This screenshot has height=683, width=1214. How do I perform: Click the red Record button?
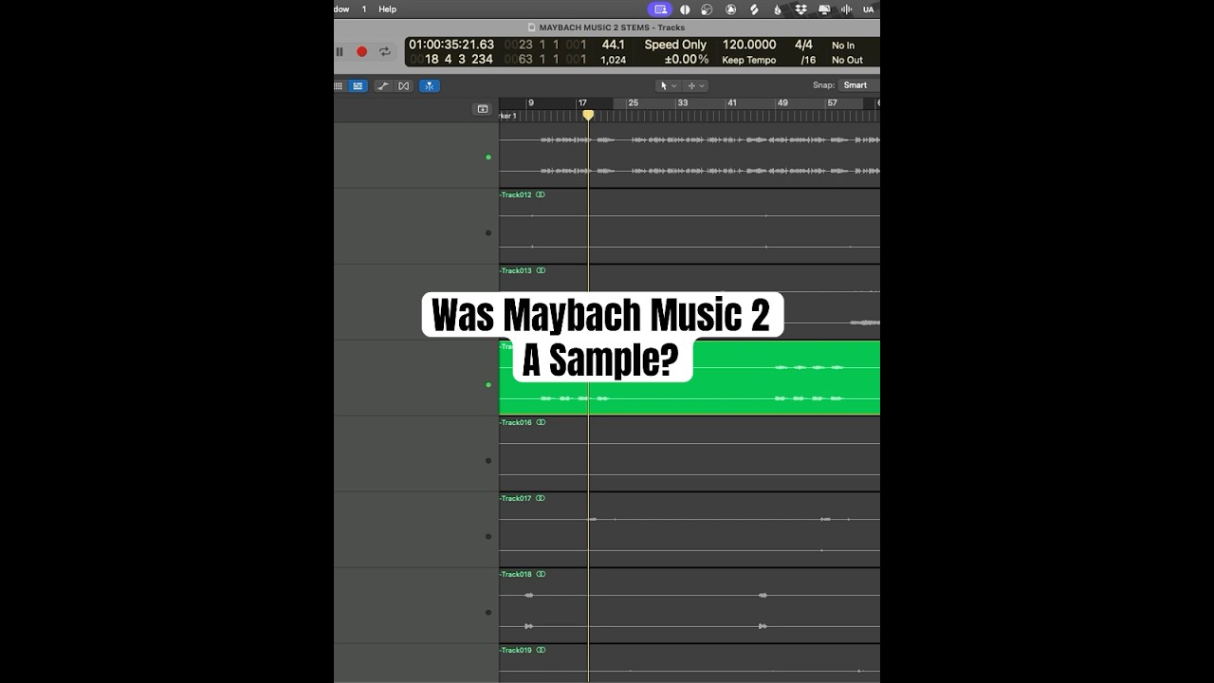tap(361, 51)
